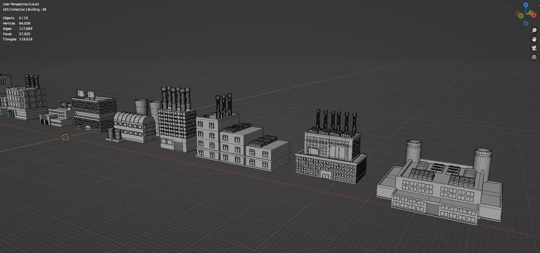
Task: Switch to orthographic view via the grid icon
Action: 534,57
